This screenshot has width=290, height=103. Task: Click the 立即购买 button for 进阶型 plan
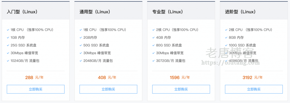point(254,89)
